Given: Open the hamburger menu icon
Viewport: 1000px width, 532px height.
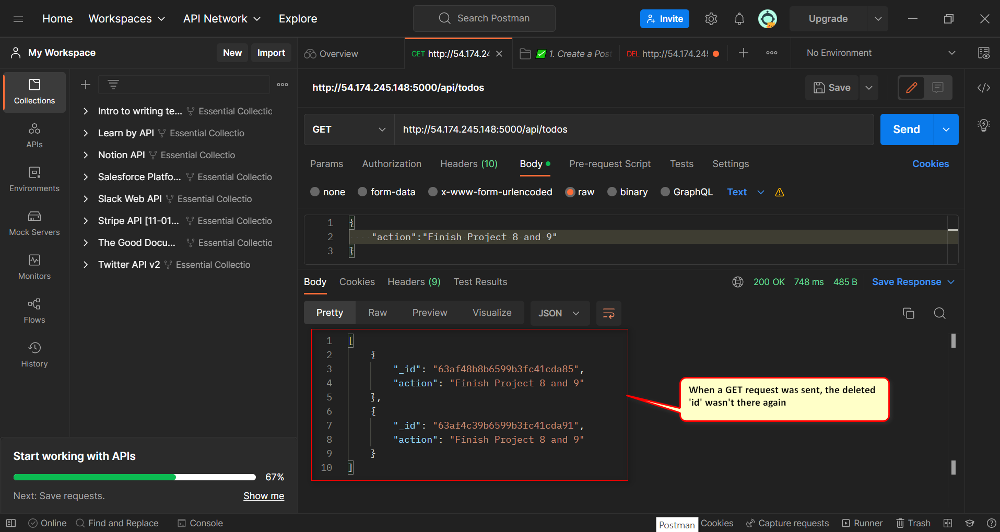Looking at the screenshot, I should click(x=18, y=19).
